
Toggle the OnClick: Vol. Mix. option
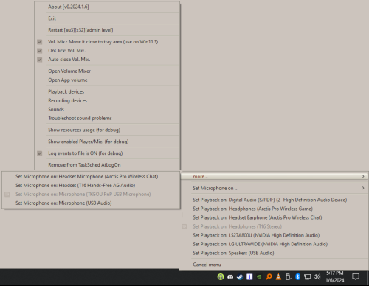(x=40, y=51)
